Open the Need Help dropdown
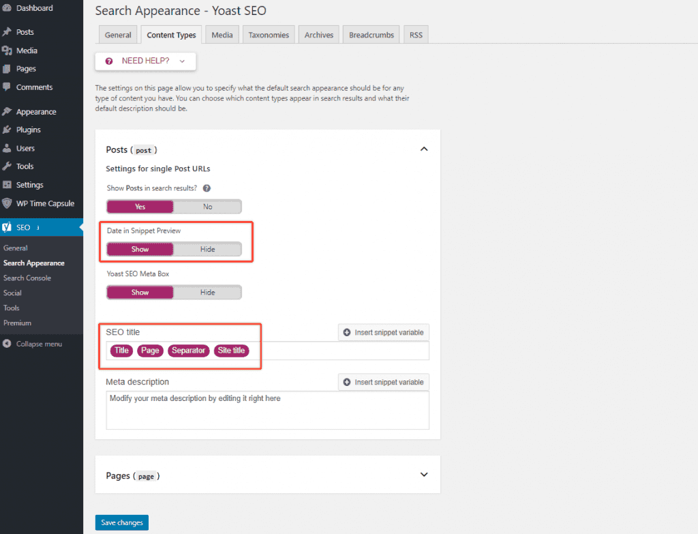Image resolution: width=698 pixels, height=534 pixels. click(x=145, y=61)
